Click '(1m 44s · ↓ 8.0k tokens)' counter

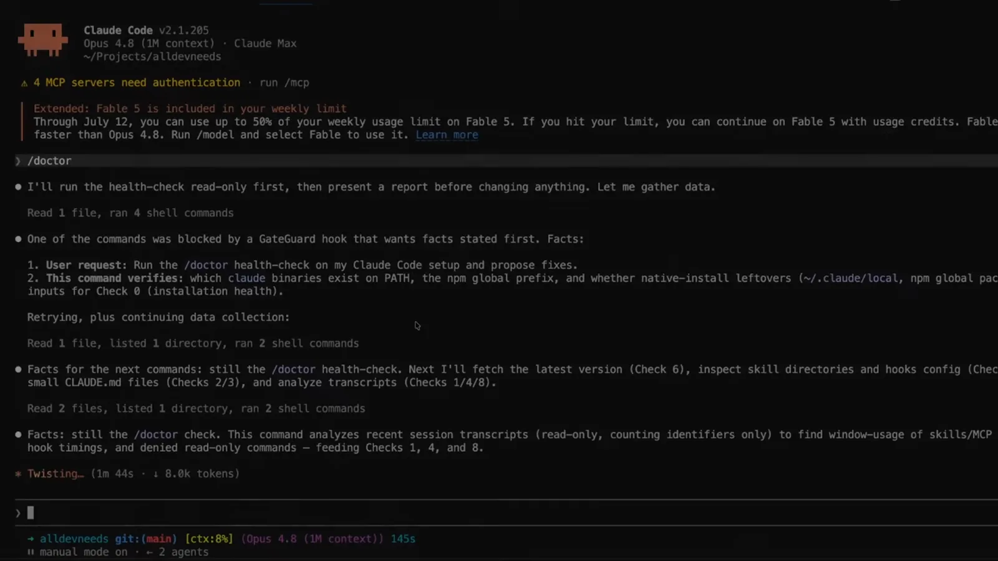point(165,474)
